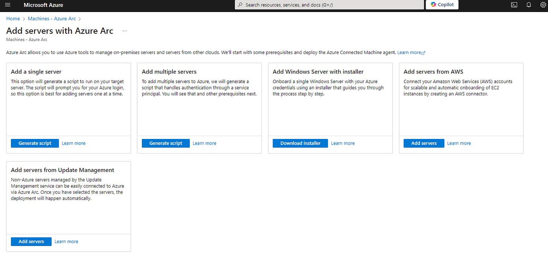Viewport: 548px width, 258px height.
Task: Add servers from AWS
Action: (423, 143)
